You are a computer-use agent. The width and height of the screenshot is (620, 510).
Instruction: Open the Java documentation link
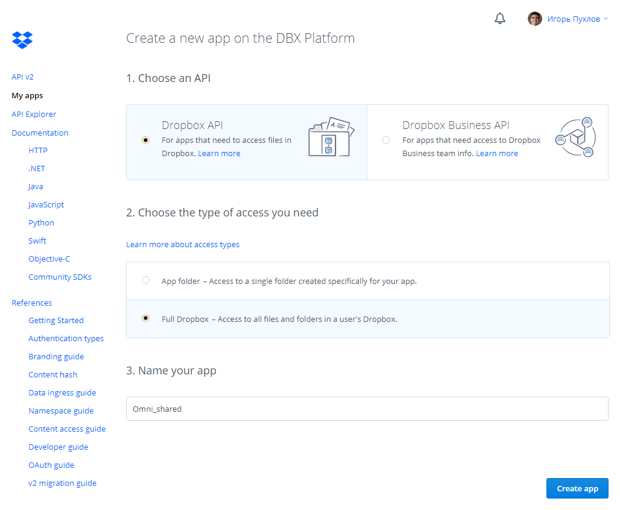tap(36, 187)
